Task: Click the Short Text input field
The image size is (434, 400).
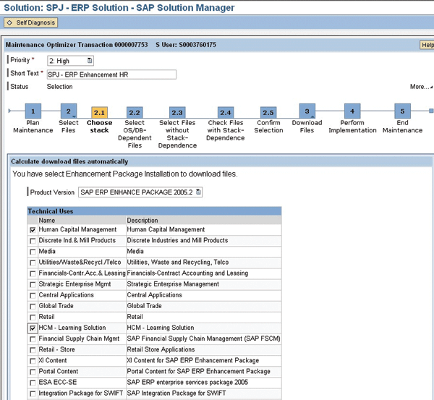Action: [111, 75]
